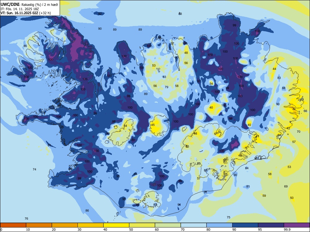Click the orange 10–20 legend swatch

tap(39, 225)
